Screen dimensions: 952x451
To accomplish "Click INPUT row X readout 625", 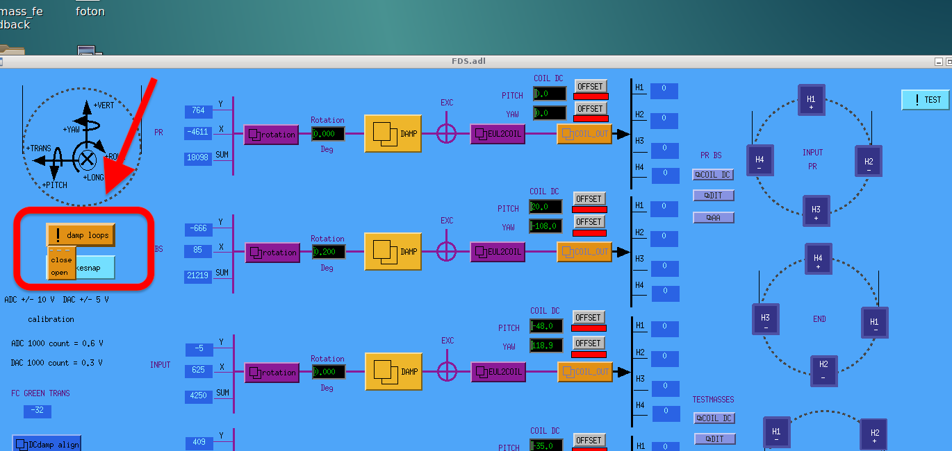I will point(199,371).
